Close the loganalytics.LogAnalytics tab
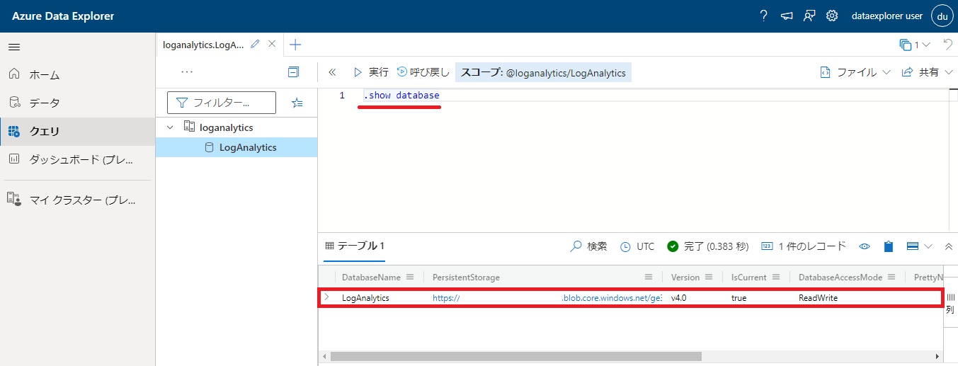This screenshot has height=366, width=958. click(x=272, y=44)
